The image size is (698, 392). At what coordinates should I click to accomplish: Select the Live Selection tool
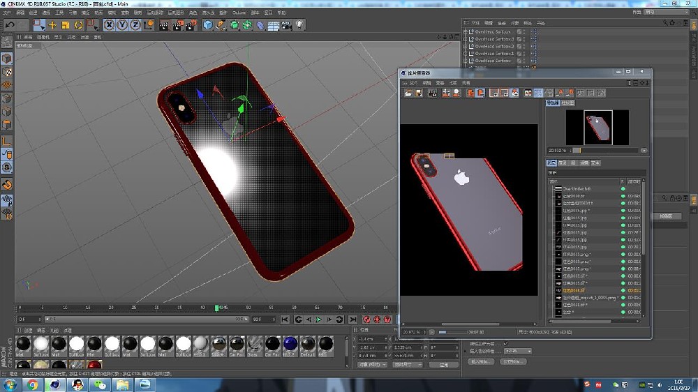click(39, 25)
